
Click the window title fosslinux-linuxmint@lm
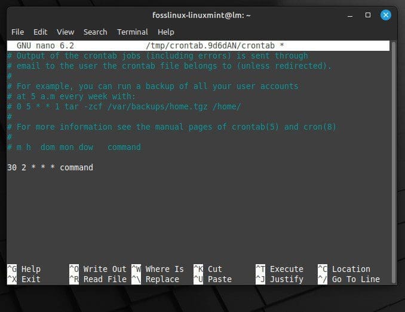(201, 16)
